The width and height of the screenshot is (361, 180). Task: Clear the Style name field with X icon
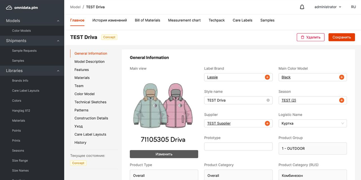pyautogui.click(x=268, y=100)
